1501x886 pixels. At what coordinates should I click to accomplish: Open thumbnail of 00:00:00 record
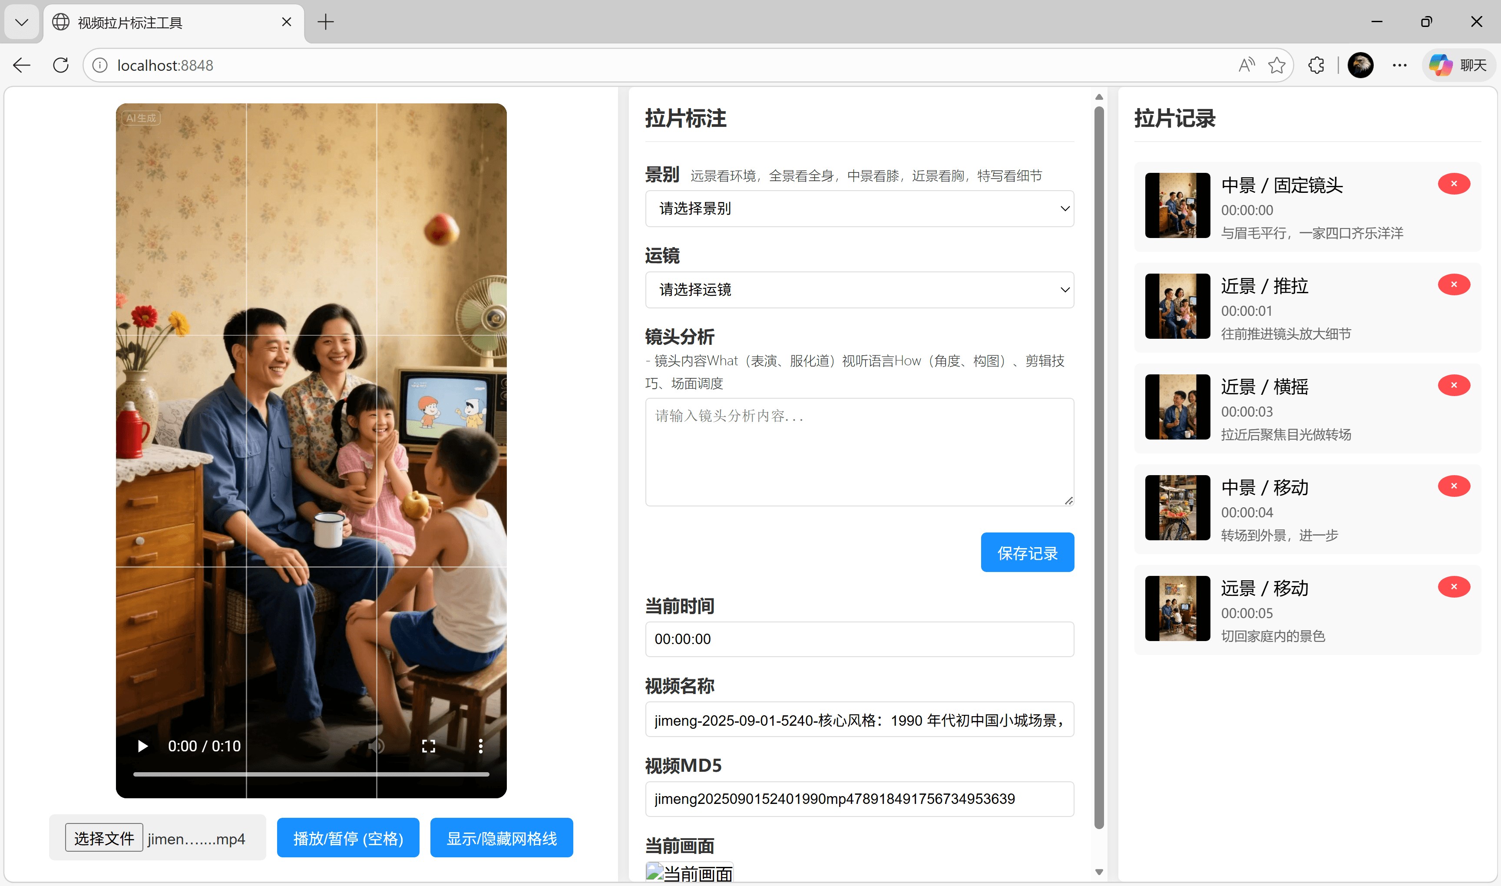click(x=1177, y=206)
